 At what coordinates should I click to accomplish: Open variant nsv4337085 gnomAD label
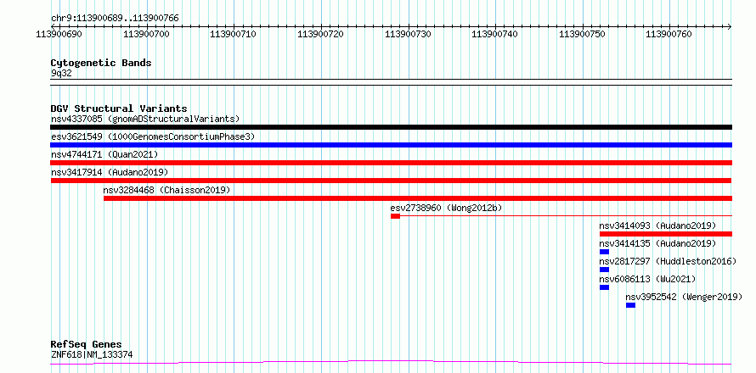tap(145, 119)
